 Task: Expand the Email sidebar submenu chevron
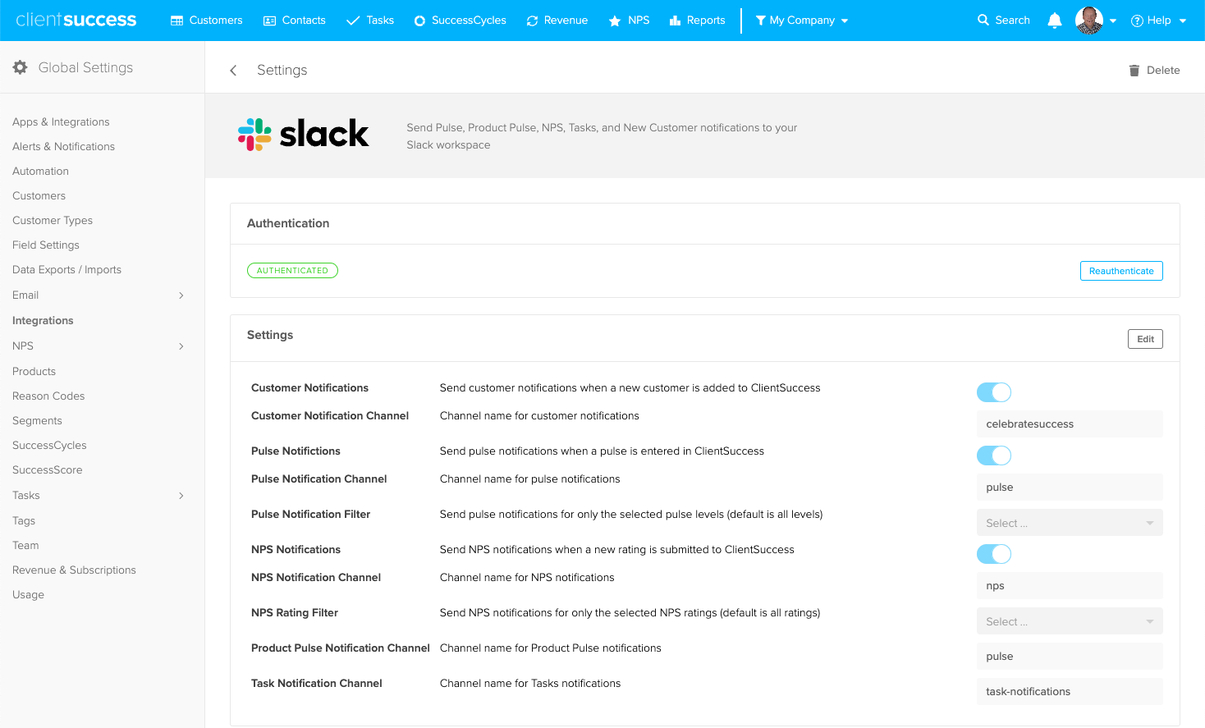(x=181, y=295)
